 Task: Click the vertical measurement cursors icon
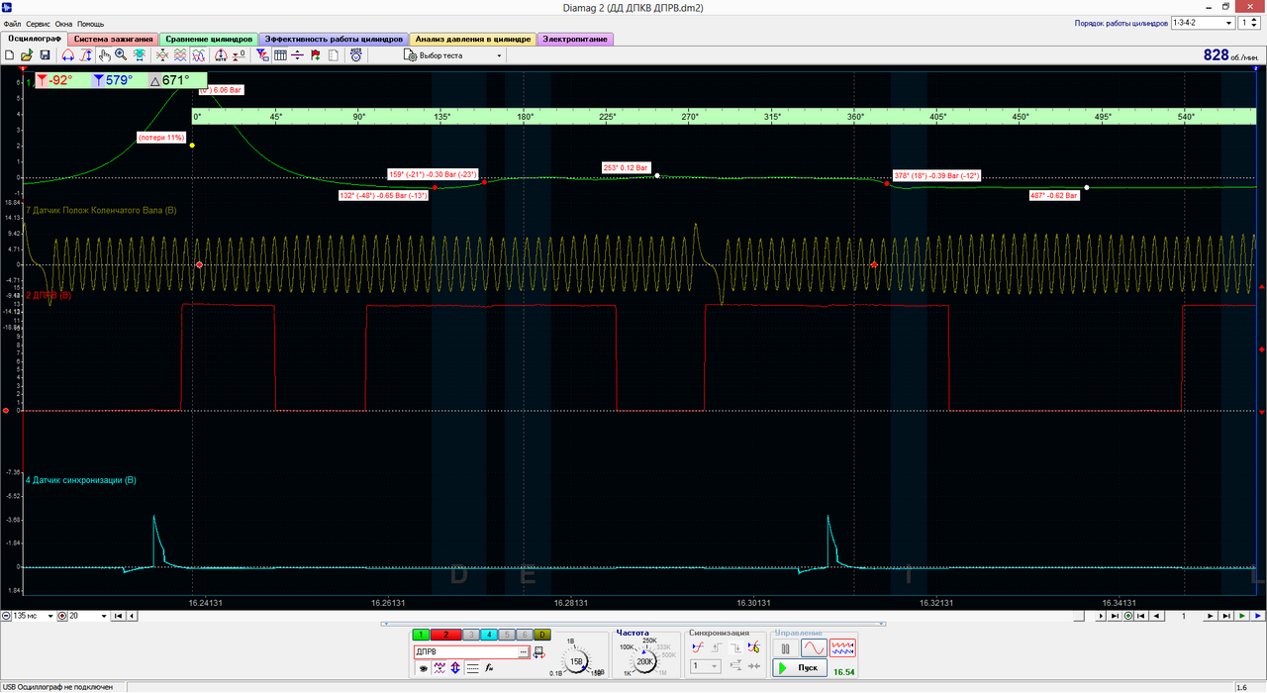[86, 55]
